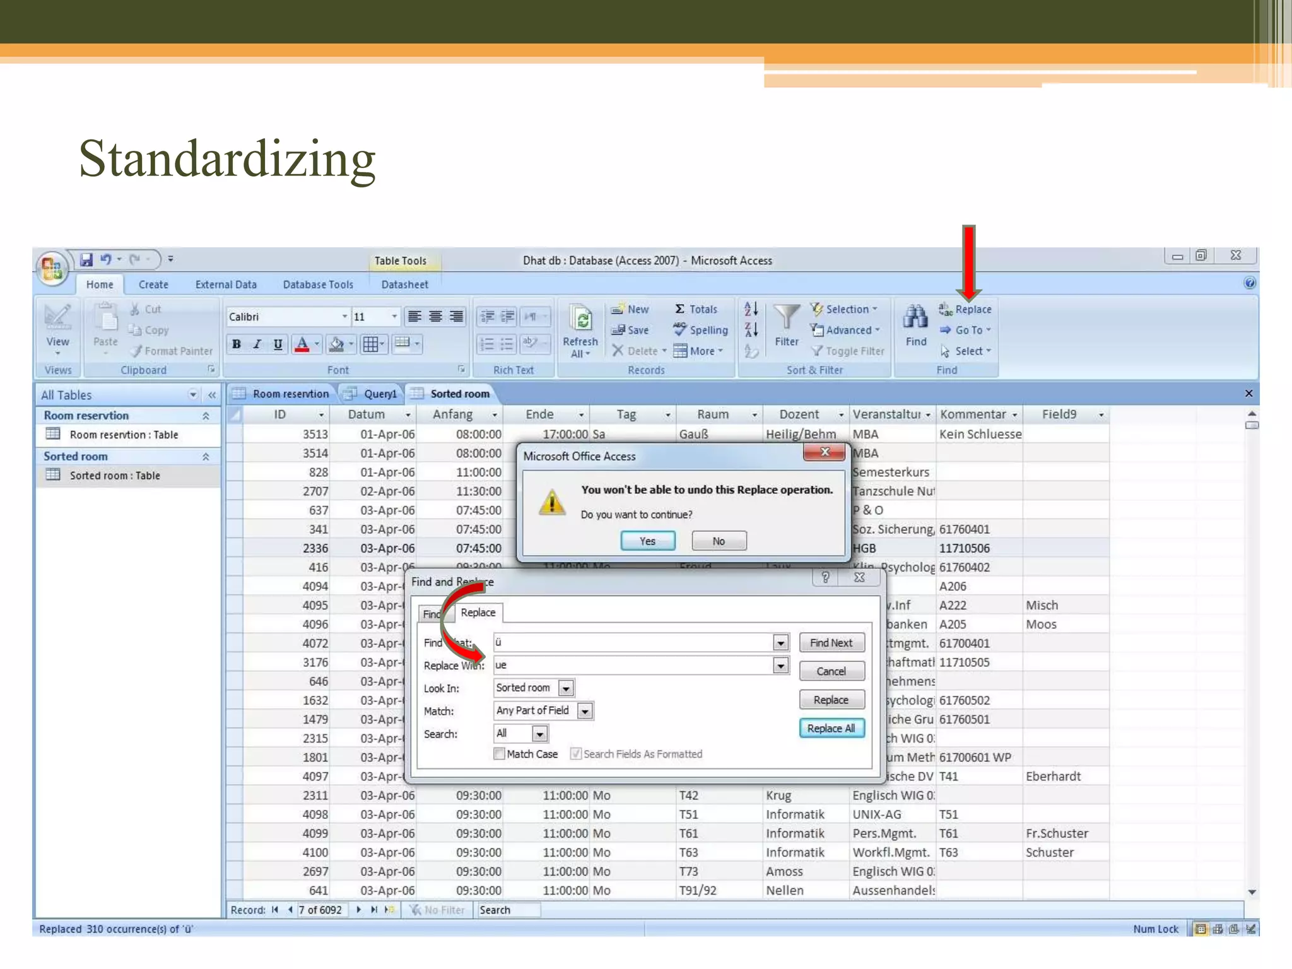The image size is (1292, 969).
Task: Open the Go To dropdown
Action: coord(965,330)
